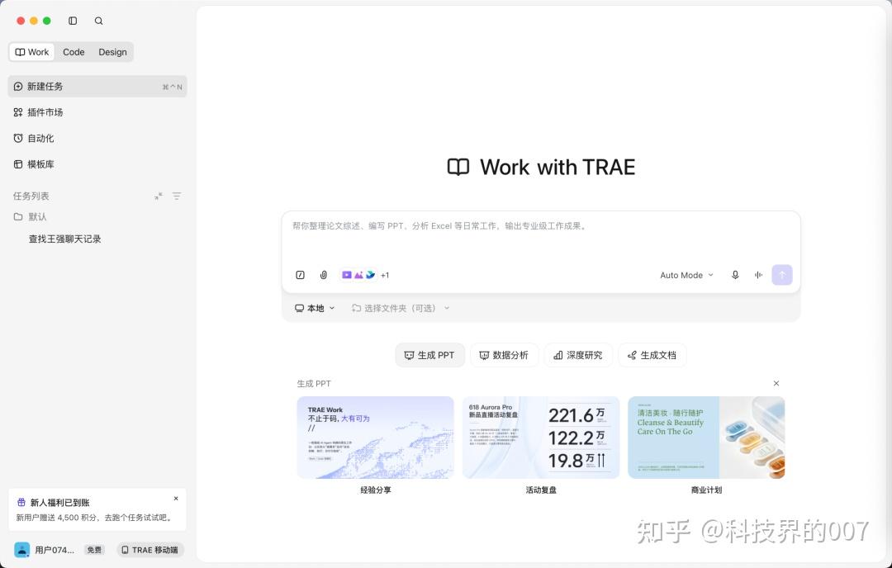Select the 数据分析 chip
The image size is (892, 568).
[x=504, y=355]
